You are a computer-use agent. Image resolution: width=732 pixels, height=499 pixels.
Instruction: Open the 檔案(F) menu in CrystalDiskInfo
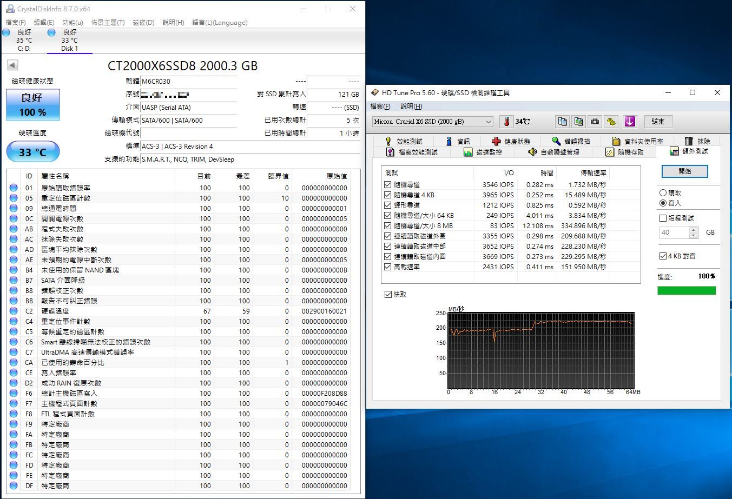(16, 23)
